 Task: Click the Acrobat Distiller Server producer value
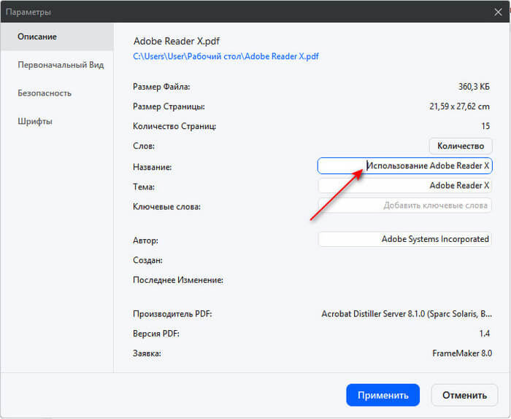407,314
